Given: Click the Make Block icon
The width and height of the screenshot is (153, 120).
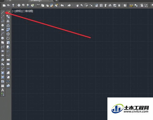Looking at the screenshot, I should pos(3,64).
